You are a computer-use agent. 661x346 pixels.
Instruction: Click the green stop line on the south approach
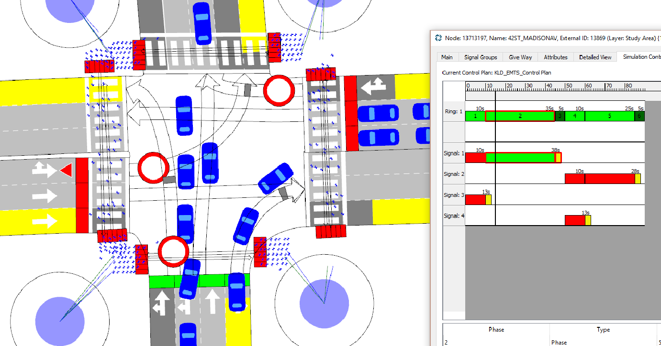[199, 281]
